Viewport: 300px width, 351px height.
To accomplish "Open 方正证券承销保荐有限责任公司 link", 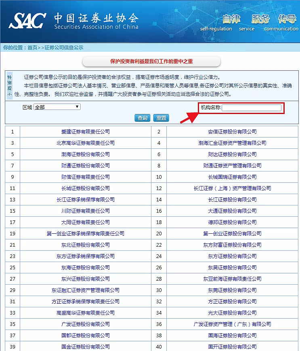I will click(86, 302).
